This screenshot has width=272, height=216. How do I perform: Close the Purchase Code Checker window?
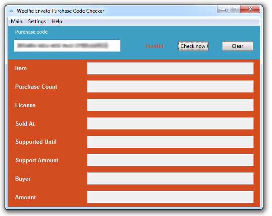pyautogui.click(x=250, y=9)
